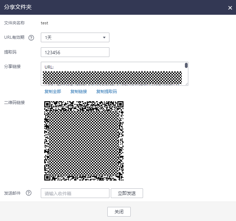Open the URL validity dropdown showing 1天
Viewport: 236px width, 221px height.
tap(75, 37)
